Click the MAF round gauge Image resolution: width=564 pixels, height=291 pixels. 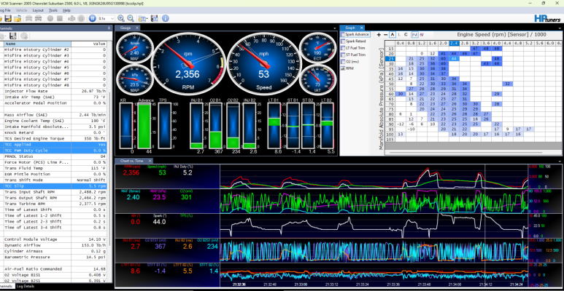135,48
